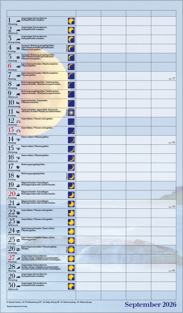This screenshot has width=183, height=313.
Task: Click the New Moon icon on September 11
Action: [x=71, y=113]
